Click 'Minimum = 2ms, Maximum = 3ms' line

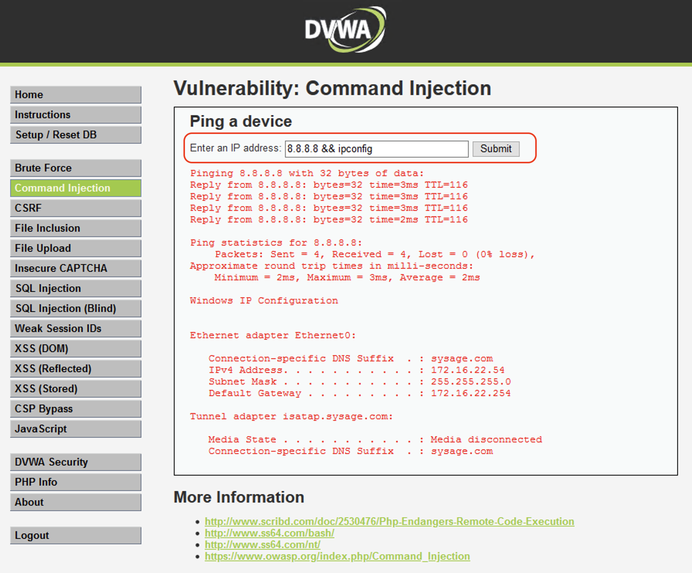click(347, 278)
